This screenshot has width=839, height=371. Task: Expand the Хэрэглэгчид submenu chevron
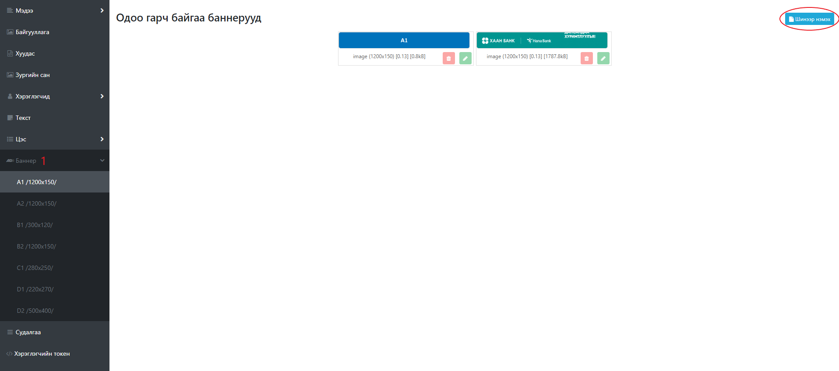tap(102, 96)
